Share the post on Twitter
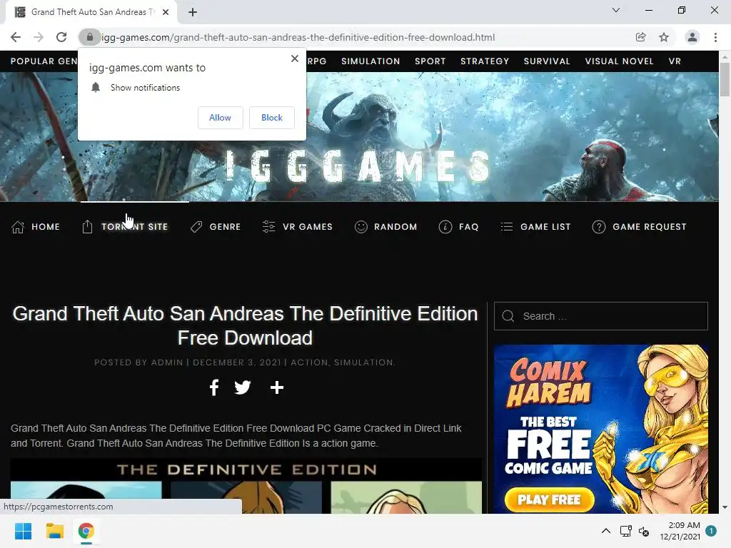The width and height of the screenshot is (731, 548). click(243, 387)
